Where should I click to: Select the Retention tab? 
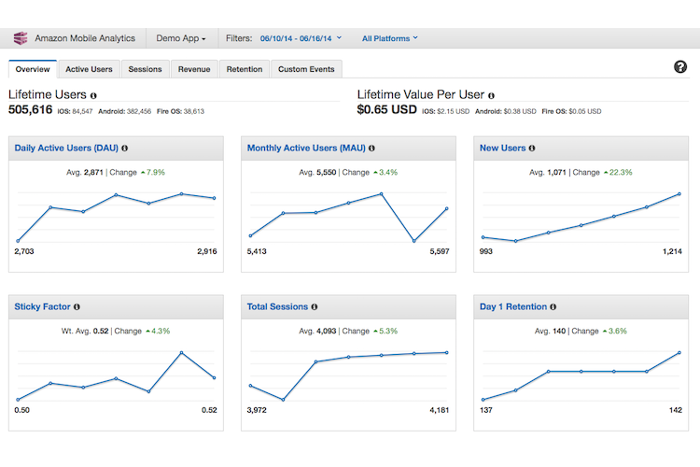coord(244,69)
